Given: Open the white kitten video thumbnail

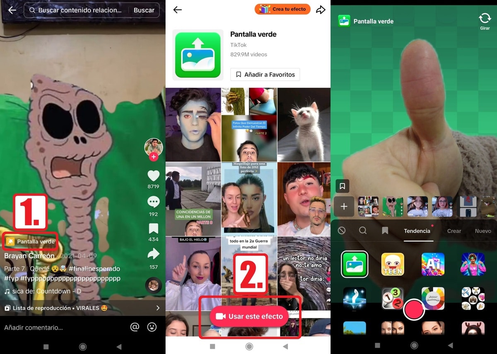Looking at the screenshot, I should click(304, 124).
